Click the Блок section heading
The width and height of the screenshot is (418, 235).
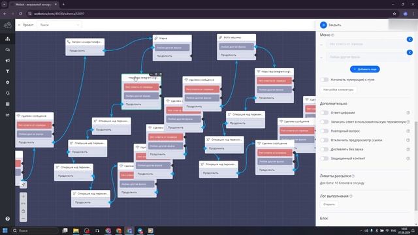click(x=324, y=218)
